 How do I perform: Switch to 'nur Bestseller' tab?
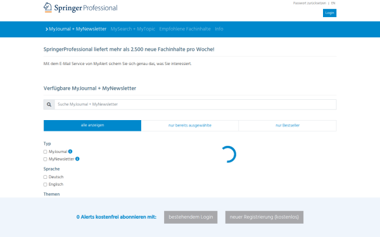tap(288, 126)
